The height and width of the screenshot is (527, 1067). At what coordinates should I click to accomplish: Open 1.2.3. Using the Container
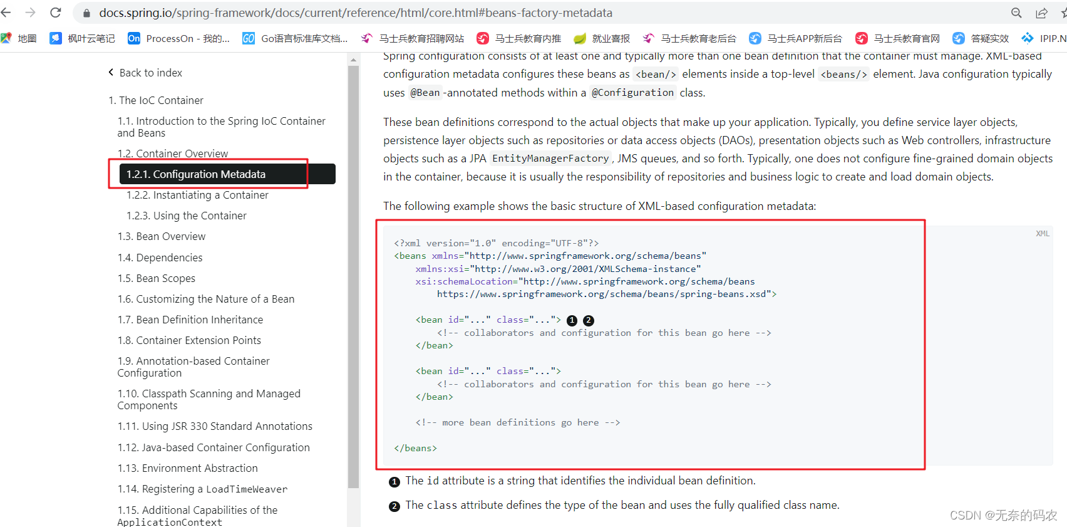point(187,216)
